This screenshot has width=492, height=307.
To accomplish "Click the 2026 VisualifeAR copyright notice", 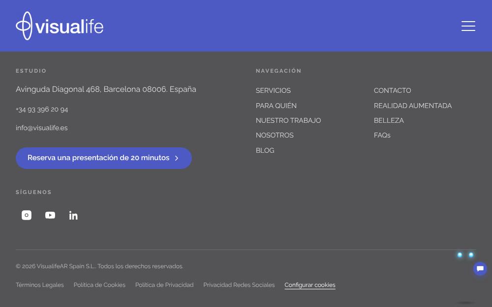I will pos(99,266).
